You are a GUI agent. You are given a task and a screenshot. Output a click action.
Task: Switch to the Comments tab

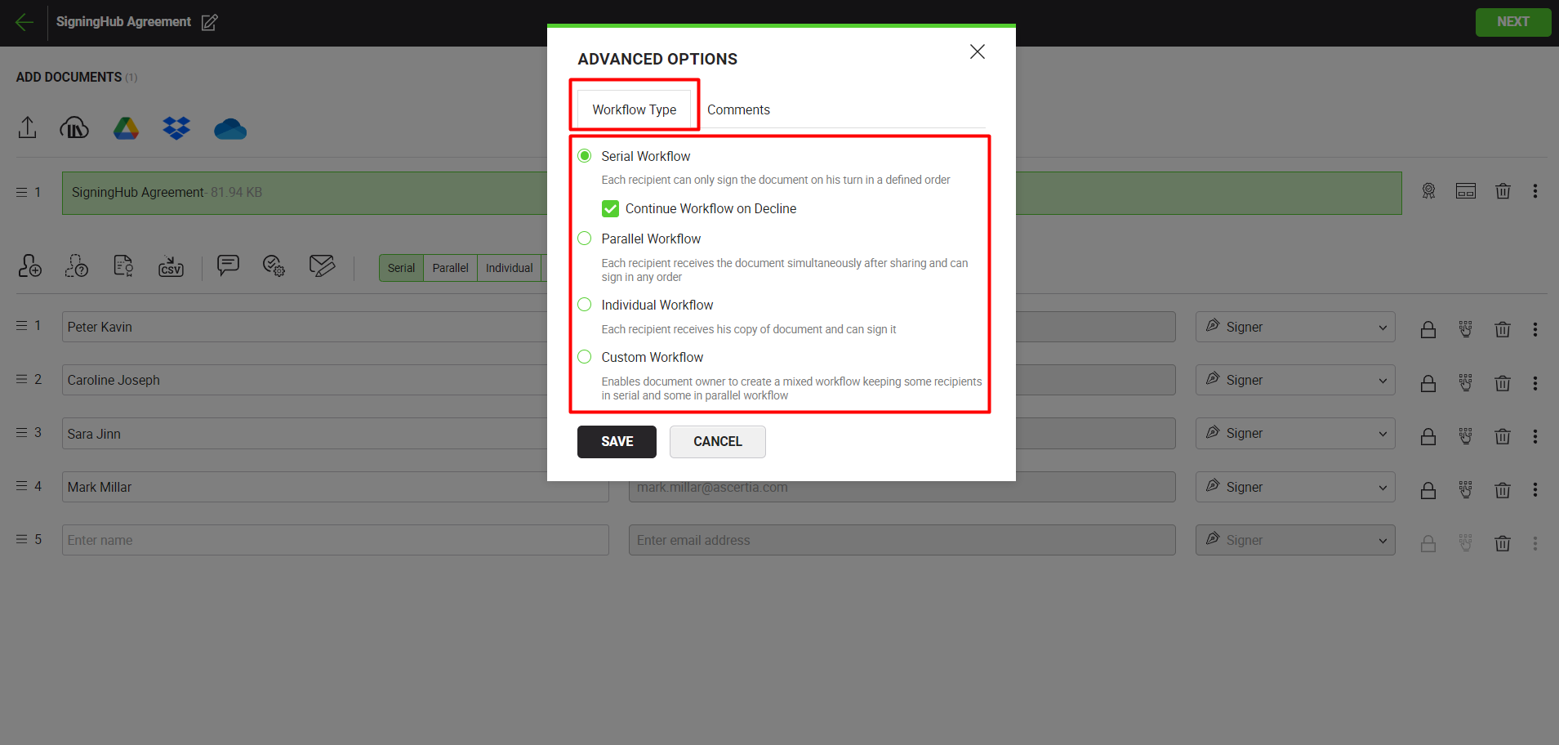click(738, 109)
